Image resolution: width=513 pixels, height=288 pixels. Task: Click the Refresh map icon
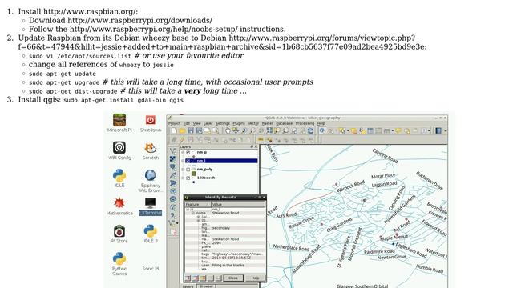(x=310, y=130)
